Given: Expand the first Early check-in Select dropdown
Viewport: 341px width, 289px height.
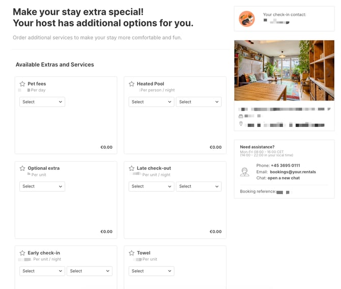Looking at the screenshot, I should 42,271.
